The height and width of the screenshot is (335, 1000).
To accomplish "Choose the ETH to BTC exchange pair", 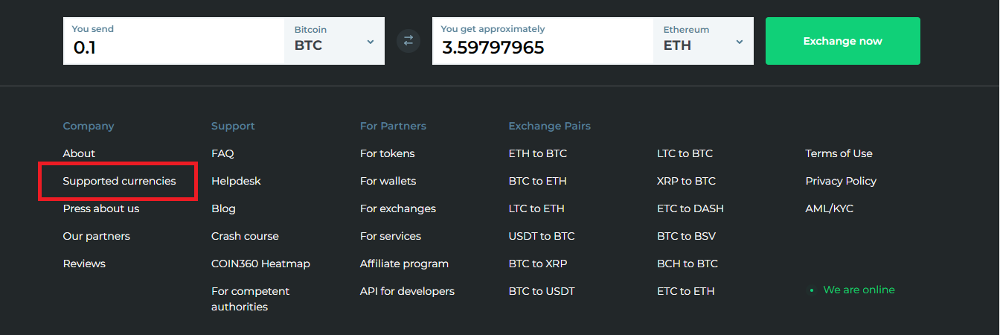I will tap(537, 153).
